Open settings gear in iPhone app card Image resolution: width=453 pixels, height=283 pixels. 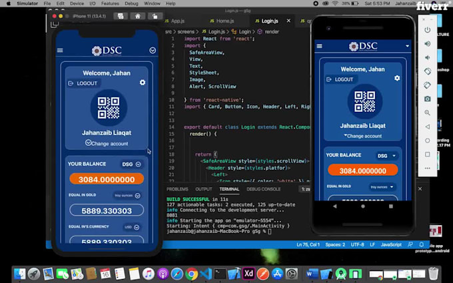click(143, 83)
